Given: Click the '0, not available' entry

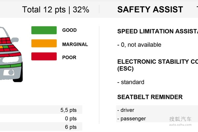Looking at the screenshot, I should (139, 45).
